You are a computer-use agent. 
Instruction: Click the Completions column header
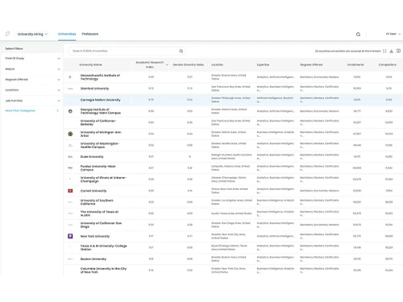(x=388, y=64)
